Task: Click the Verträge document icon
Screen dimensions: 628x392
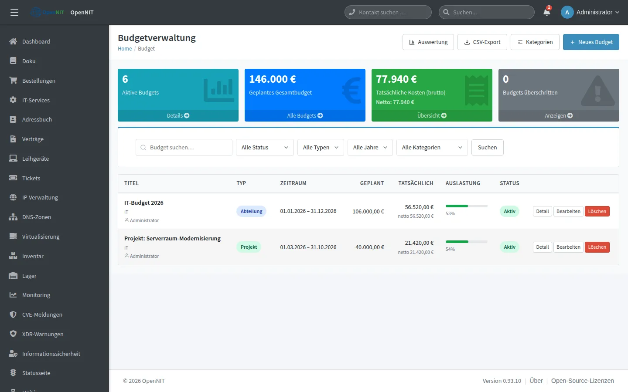Action: coord(13,139)
